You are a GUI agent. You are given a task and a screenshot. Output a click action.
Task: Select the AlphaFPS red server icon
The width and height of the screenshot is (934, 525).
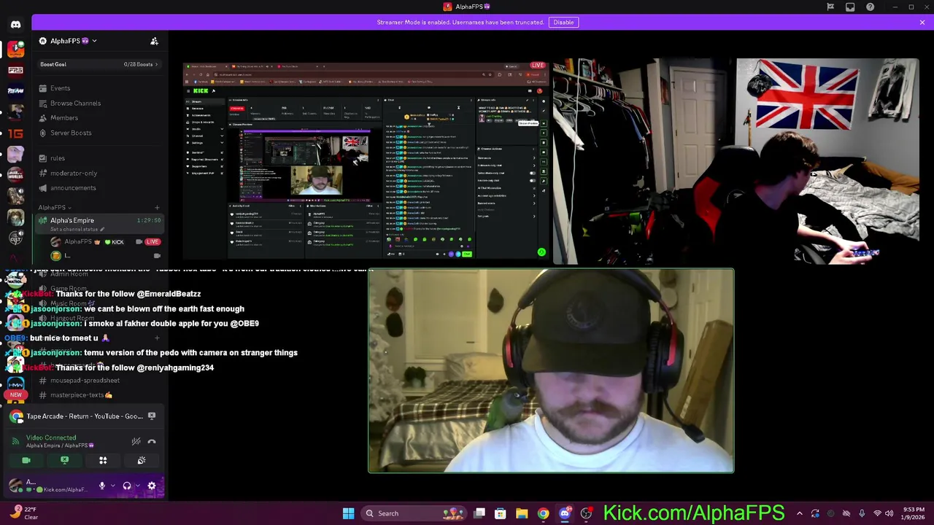(x=15, y=49)
